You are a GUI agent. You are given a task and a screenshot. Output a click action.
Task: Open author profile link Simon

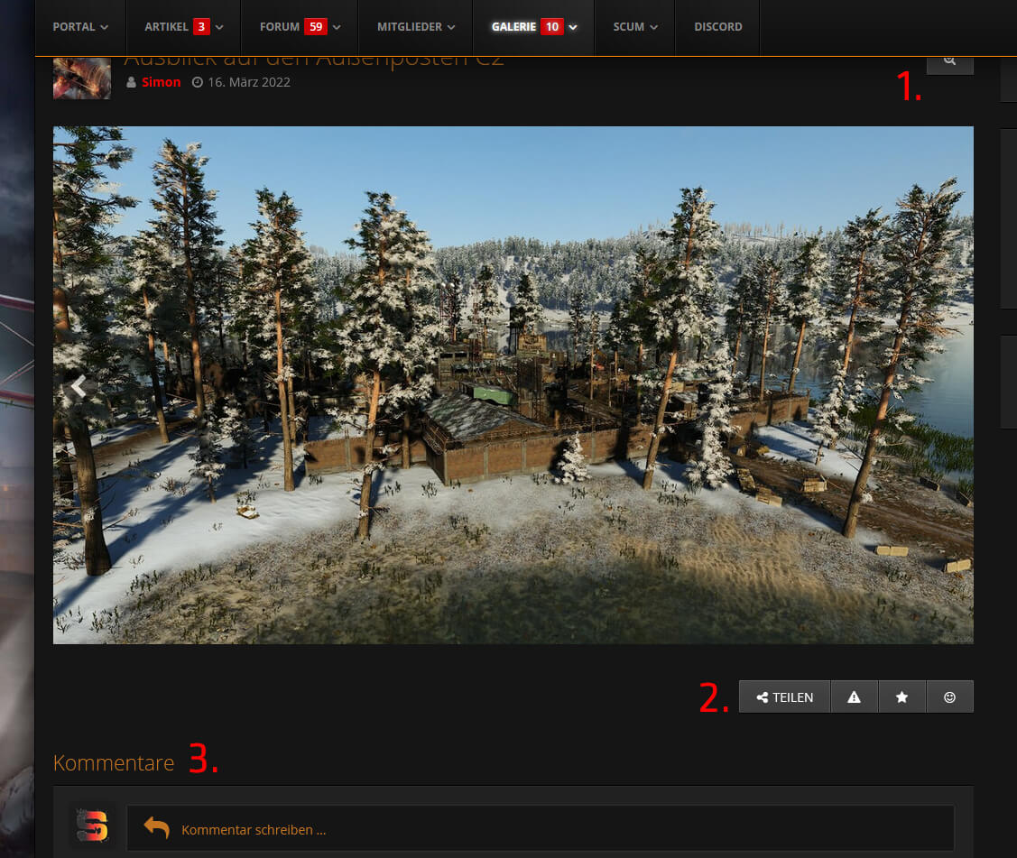coord(161,82)
